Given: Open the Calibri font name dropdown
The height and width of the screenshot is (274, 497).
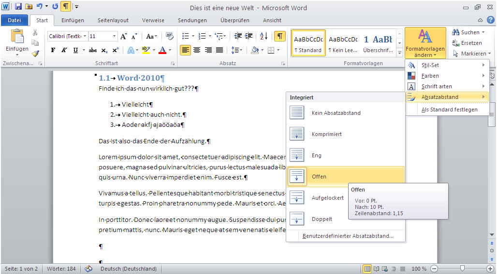Looking at the screenshot, I should 85,36.
